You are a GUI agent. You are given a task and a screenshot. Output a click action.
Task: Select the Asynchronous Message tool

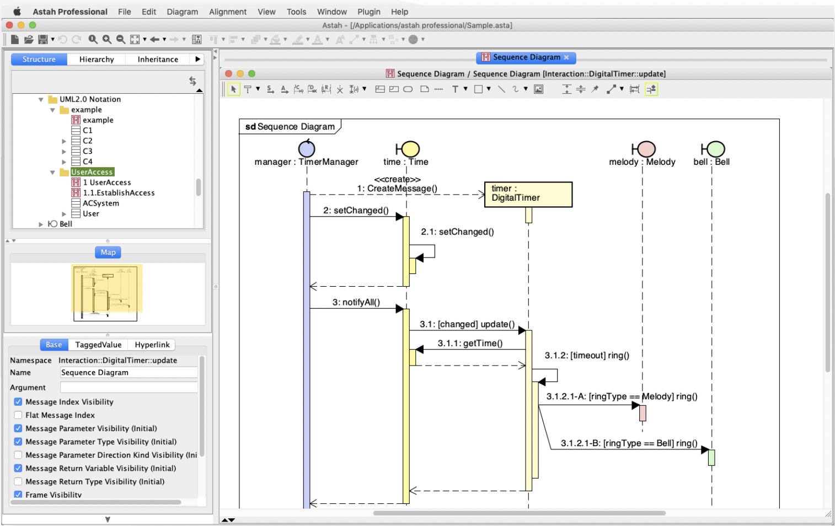[x=283, y=89]
